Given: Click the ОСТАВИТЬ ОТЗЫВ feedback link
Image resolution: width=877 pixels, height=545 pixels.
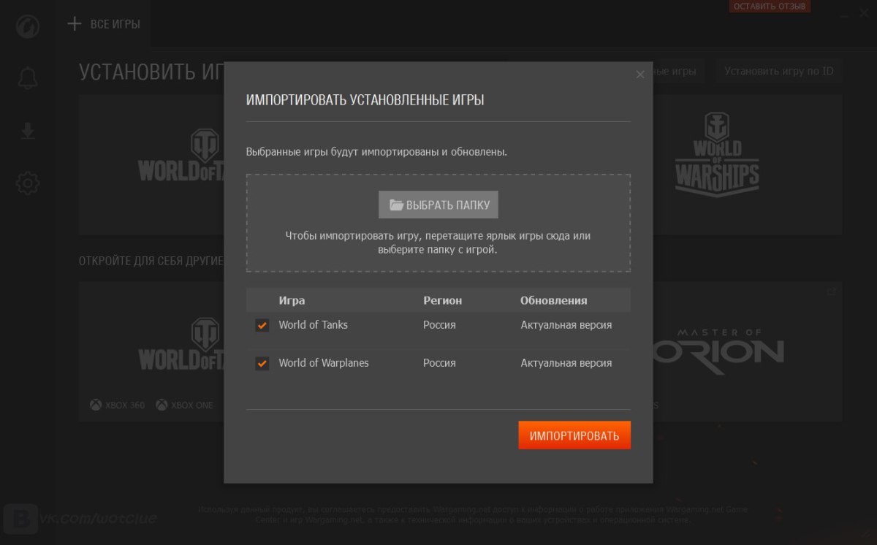Looking at the screenshot, I should point(770,7).
